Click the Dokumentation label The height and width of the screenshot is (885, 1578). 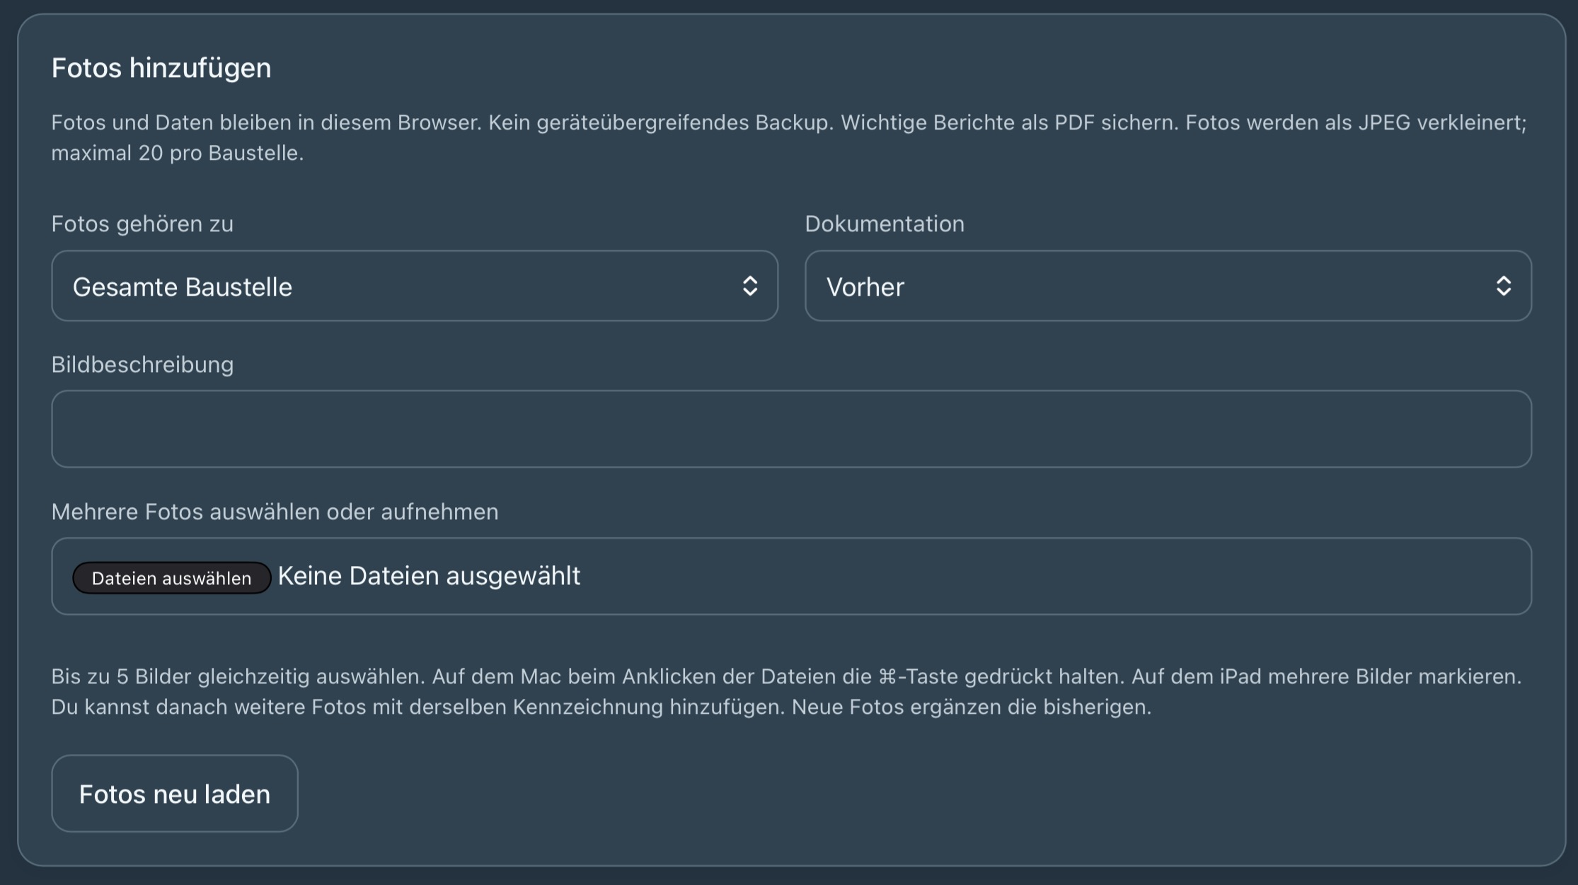885,224
